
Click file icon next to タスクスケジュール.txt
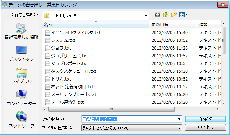[47, 71]
